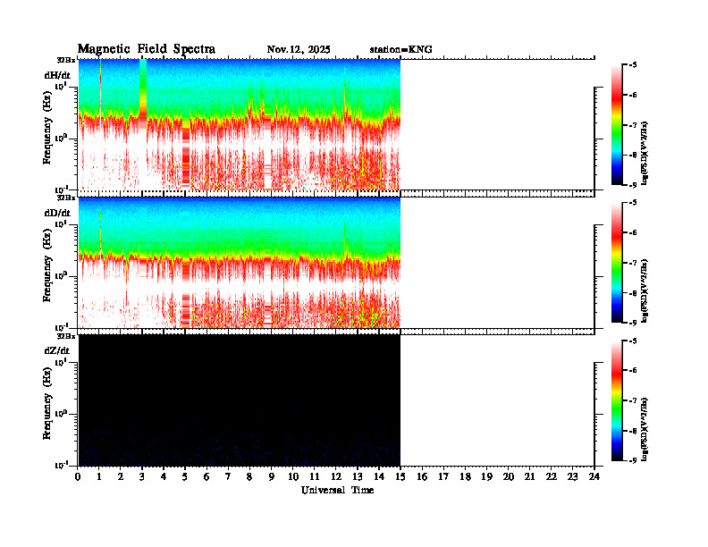708x547 pixels.
Task: Click the "-7" tick on the dH/dt colorbar
Action: [x=633, y=125]
